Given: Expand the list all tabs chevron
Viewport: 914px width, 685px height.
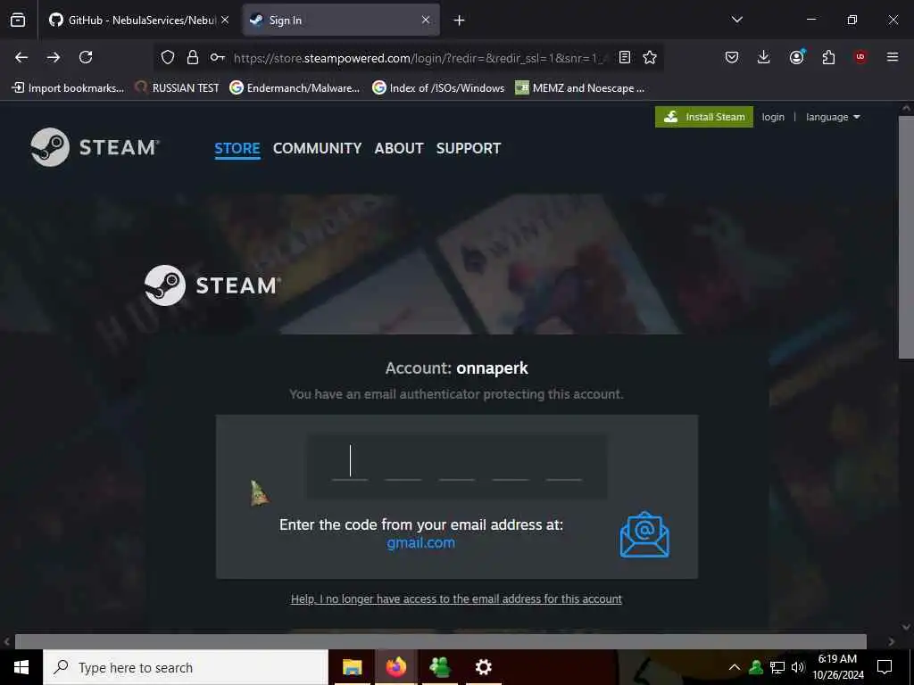Looking at the screenshot, I should point(736,20).
